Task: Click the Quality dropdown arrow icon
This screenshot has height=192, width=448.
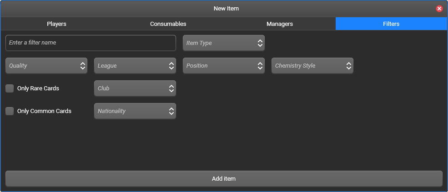Action: tap(83, 66)
